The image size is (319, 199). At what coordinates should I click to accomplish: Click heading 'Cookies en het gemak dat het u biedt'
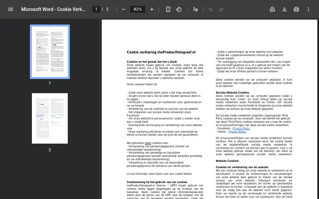pyautogui.click(x=152, y=62)
